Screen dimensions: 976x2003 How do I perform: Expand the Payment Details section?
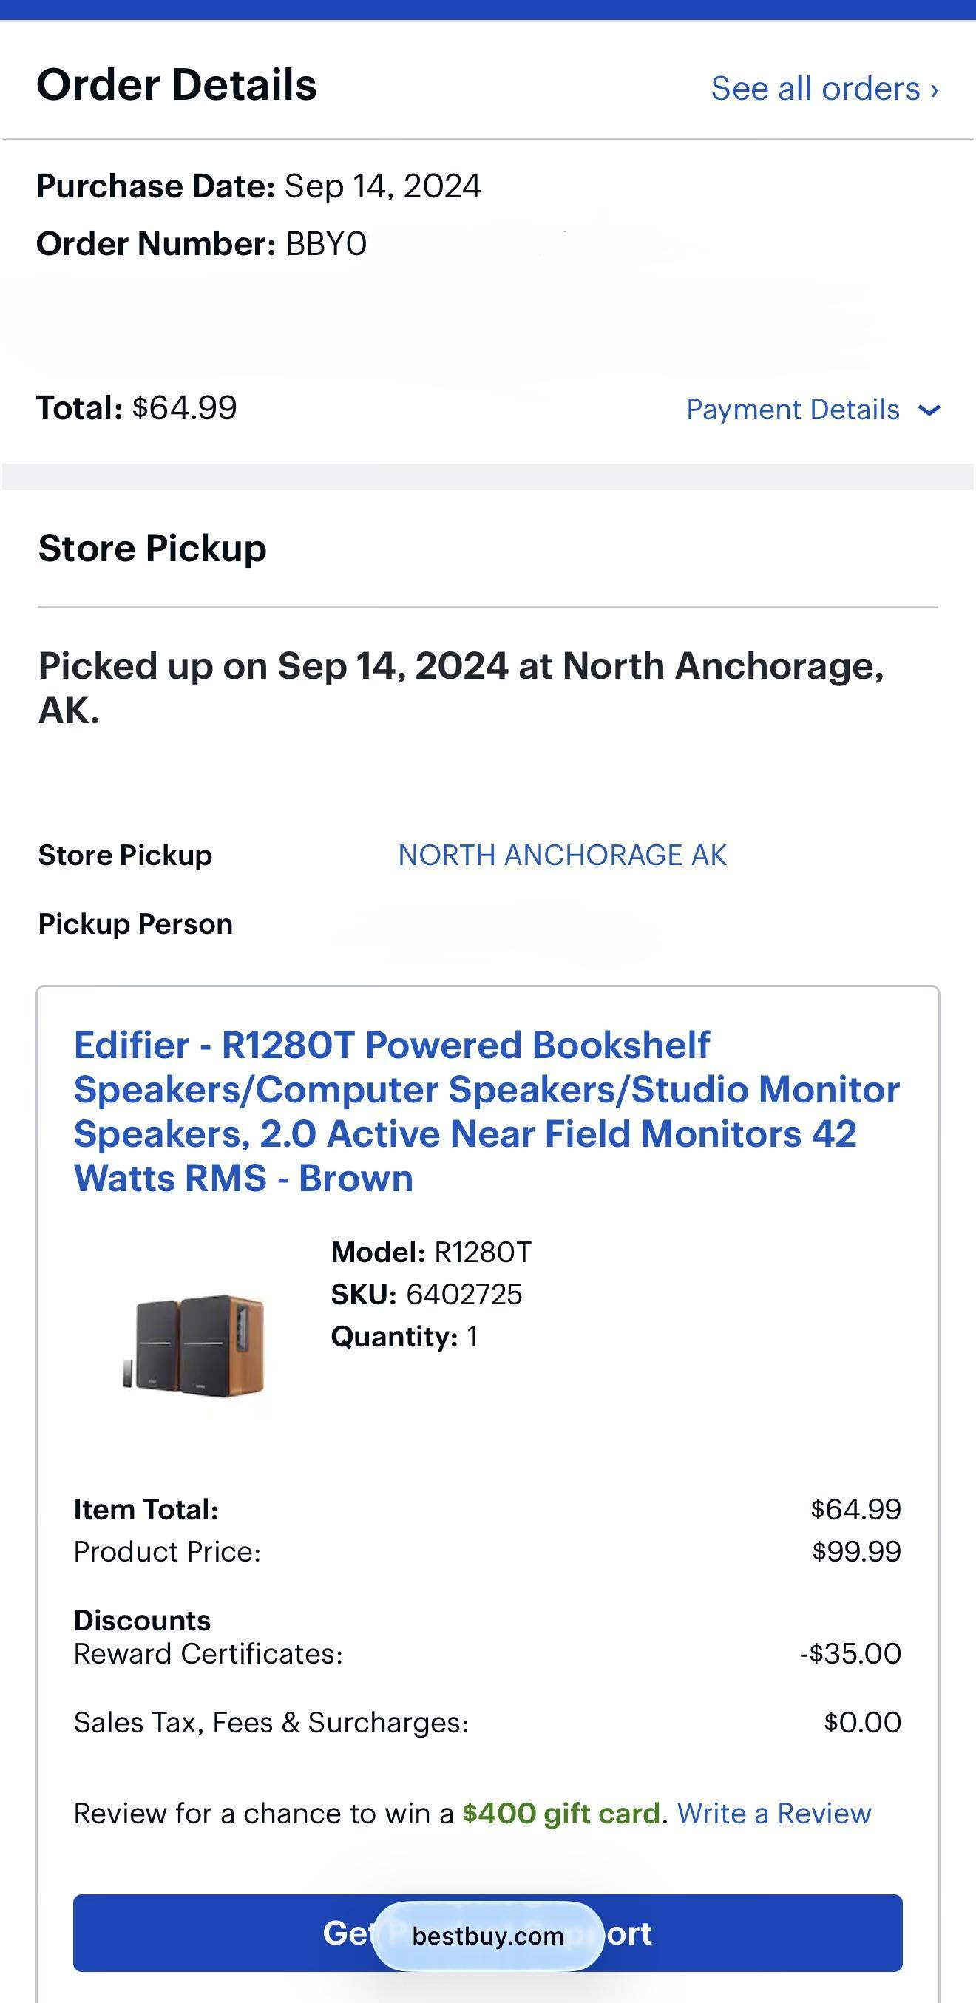pos(793,408)
